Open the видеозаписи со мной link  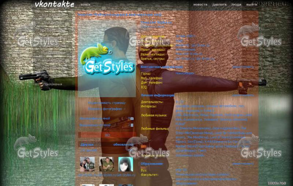click(95, 125)
